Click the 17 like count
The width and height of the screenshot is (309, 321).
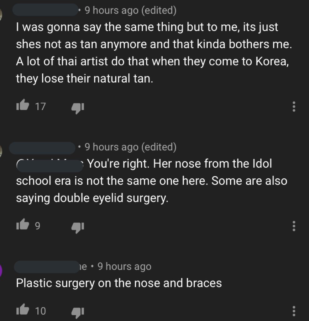40,106
